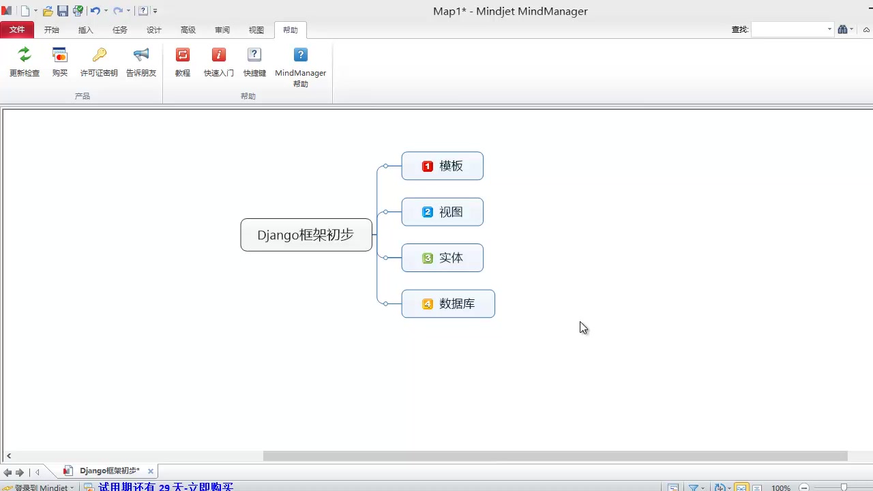Viewport: 873px width, 491px height.
Task: Click the 试用期还有 29 天-立即购买 link
Action: click(x=166, y=488)
